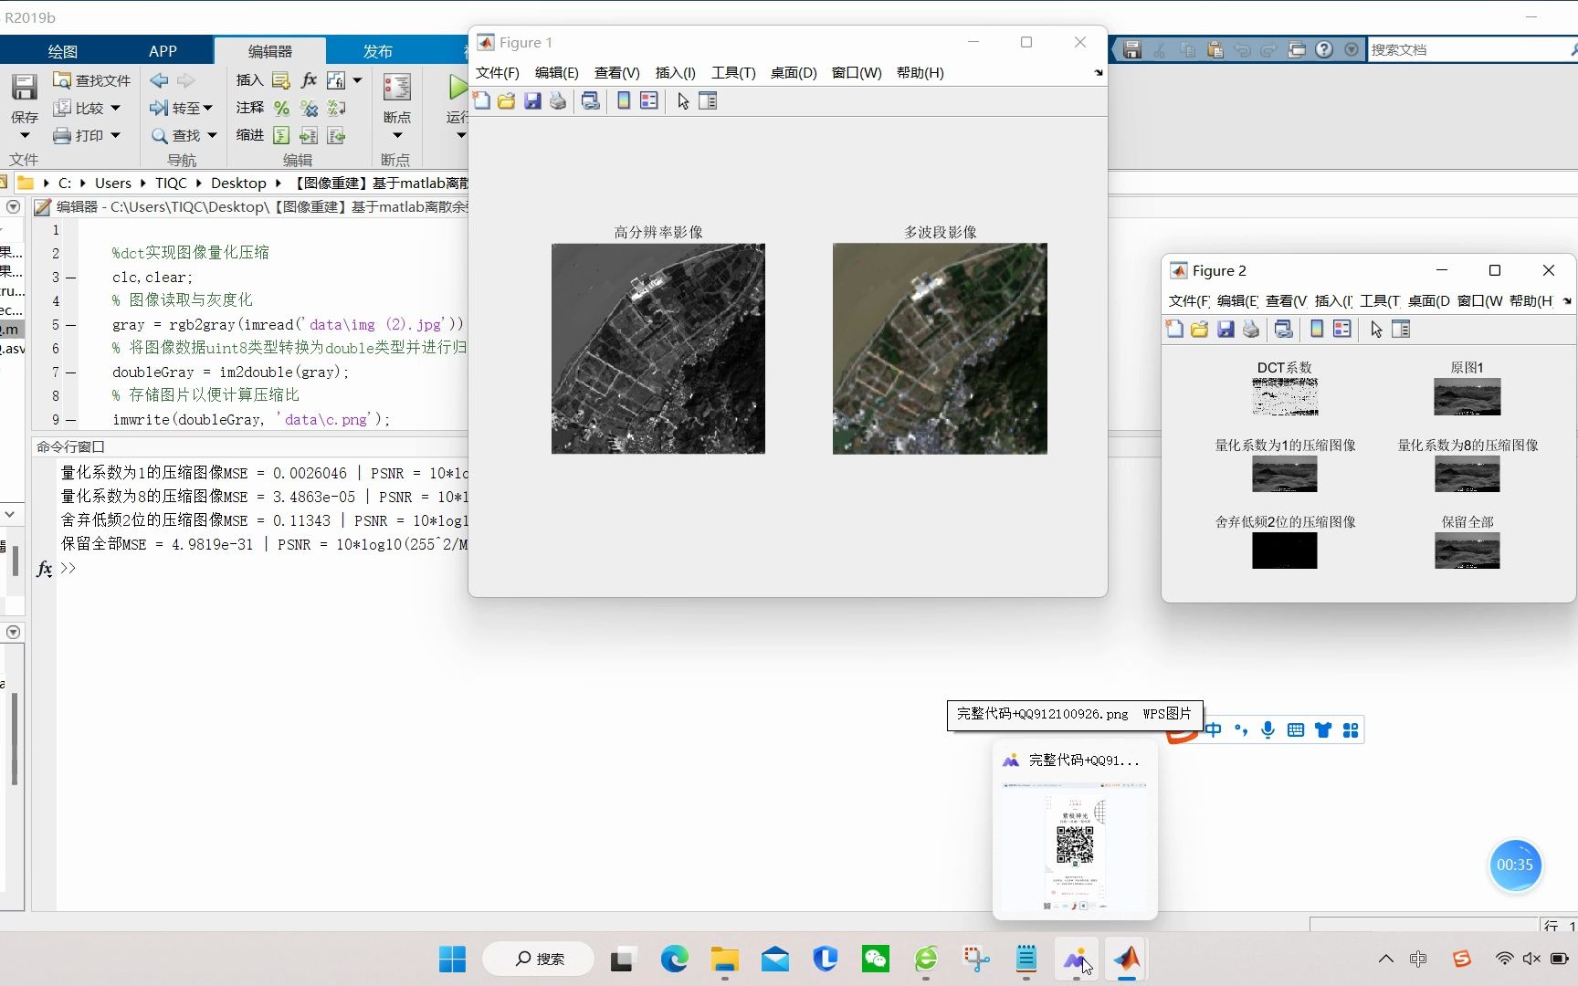The height and width of the screenshot is (986, 1578).
Task: Insert a legend in Figure 1
Action: point(649,101)
